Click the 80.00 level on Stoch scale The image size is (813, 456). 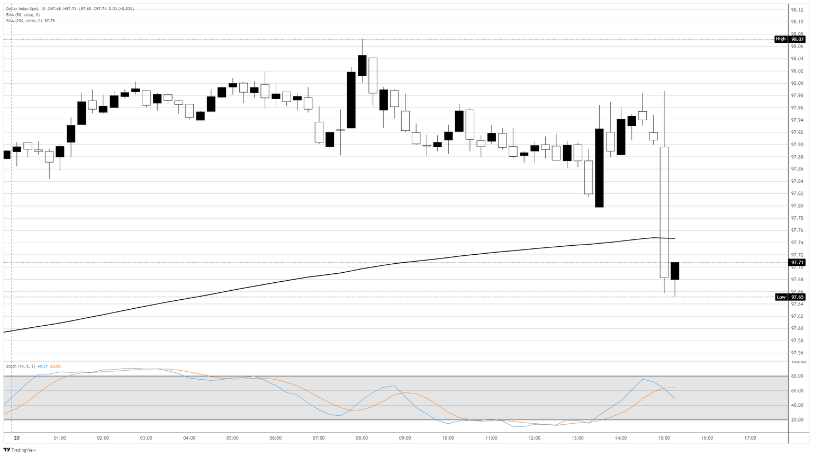click(797, 376)
